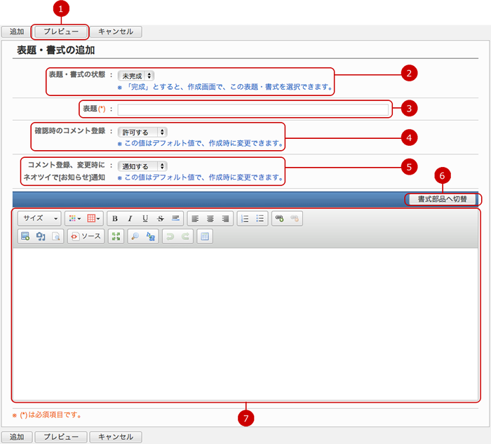Open the find and replace icon
491x444 pixels.
click(x=151, y=236)
